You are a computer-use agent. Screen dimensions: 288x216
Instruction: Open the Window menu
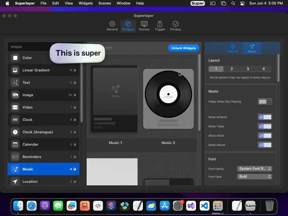tap(123, 3)
